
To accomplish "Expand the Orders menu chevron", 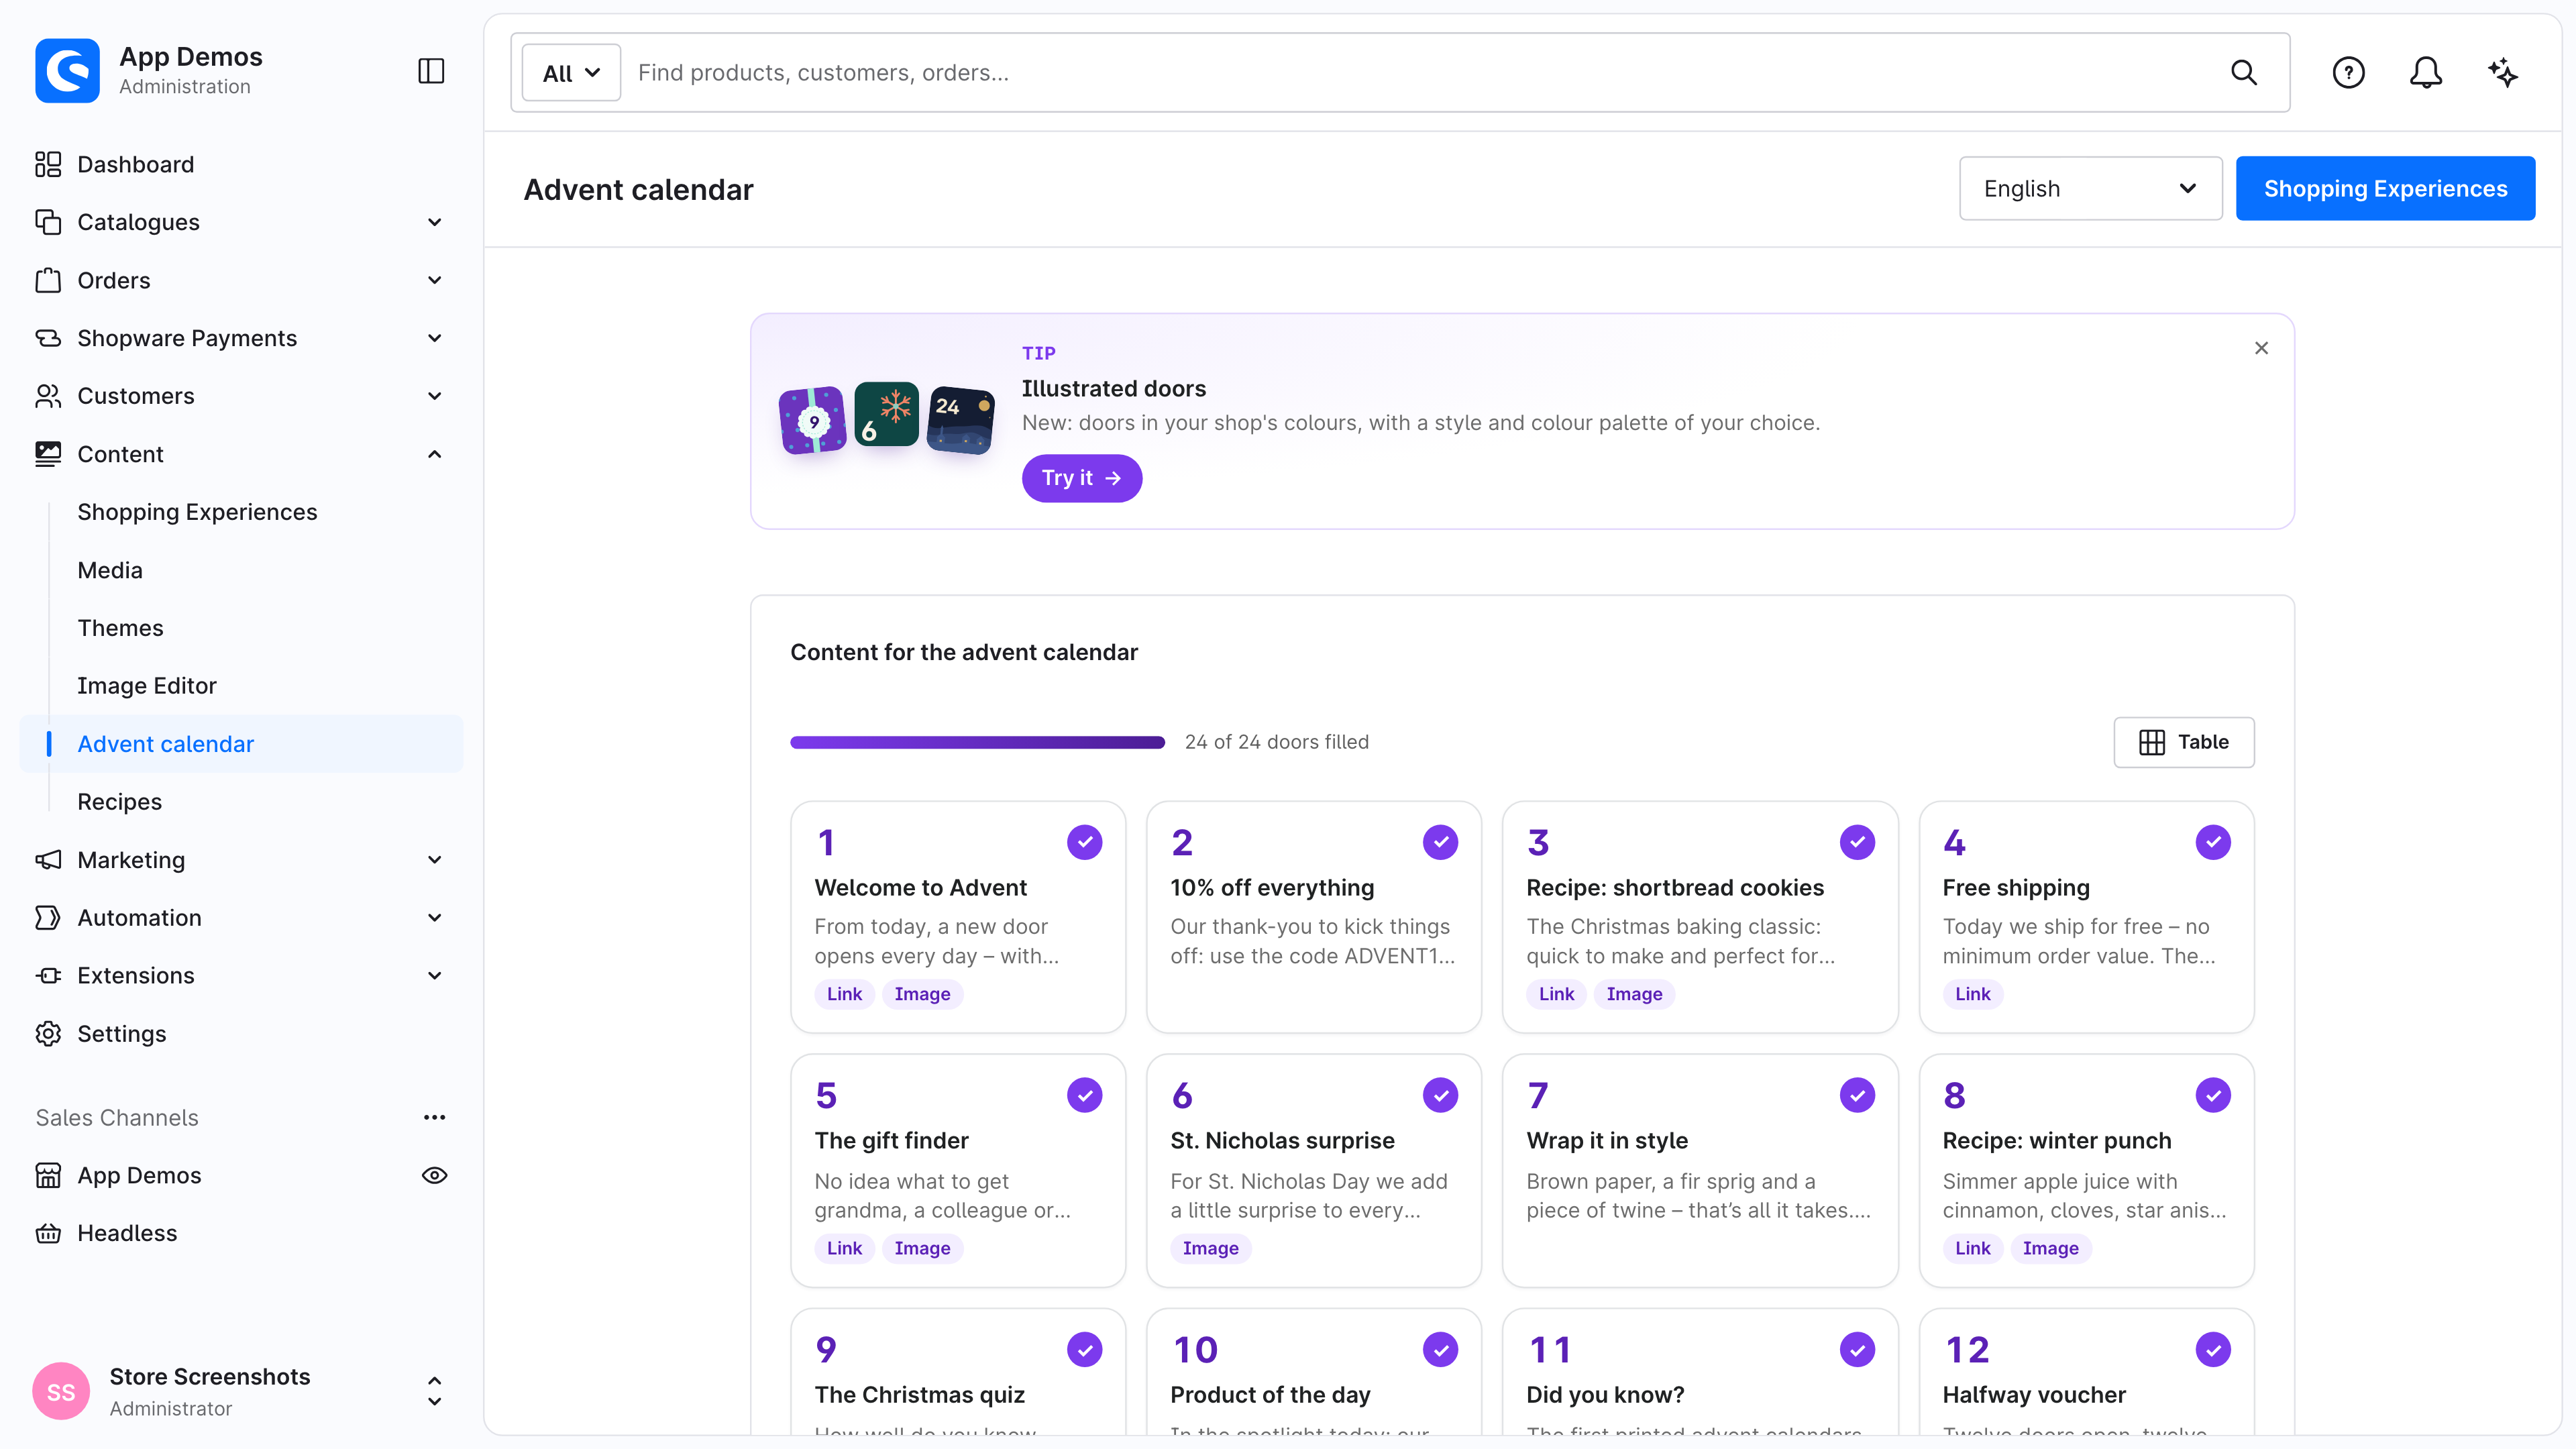I will (434, 280).
